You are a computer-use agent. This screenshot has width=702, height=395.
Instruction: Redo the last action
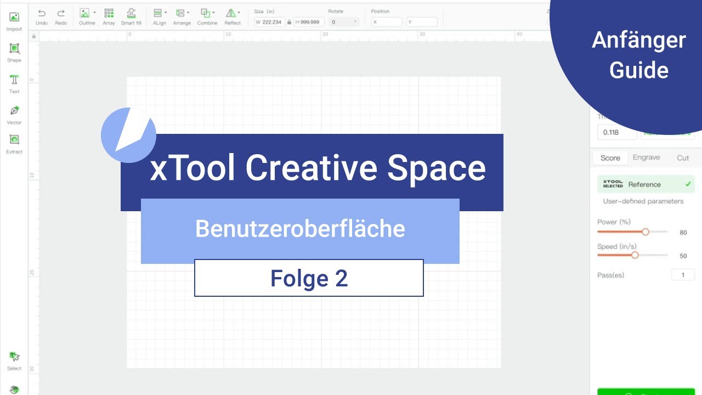(x=61, y=13)
